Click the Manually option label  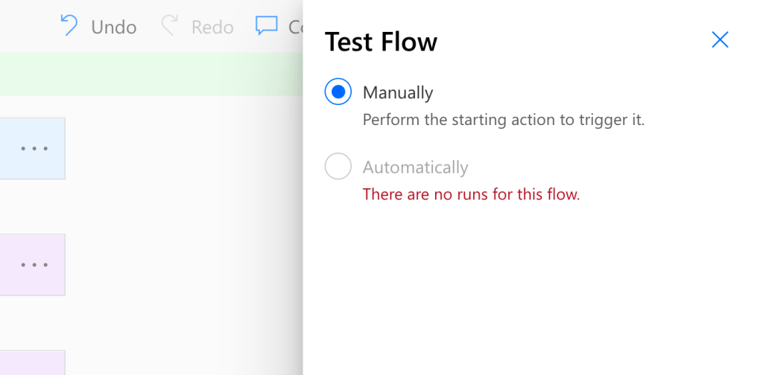tap(397, 93)
